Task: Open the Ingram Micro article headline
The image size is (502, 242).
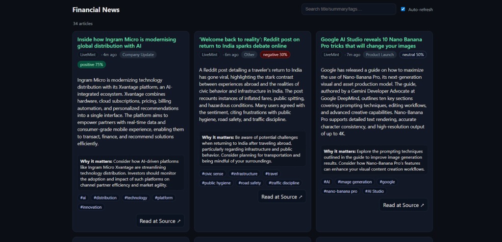Action: coord(130,43)
